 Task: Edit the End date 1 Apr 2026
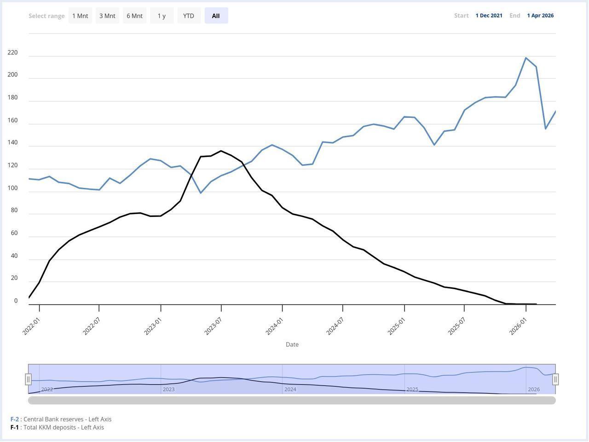(540, 15)
